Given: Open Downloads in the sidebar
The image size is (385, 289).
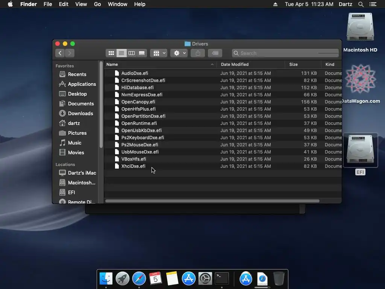Looking at the screenshot, I should click(x=76, y=113).
